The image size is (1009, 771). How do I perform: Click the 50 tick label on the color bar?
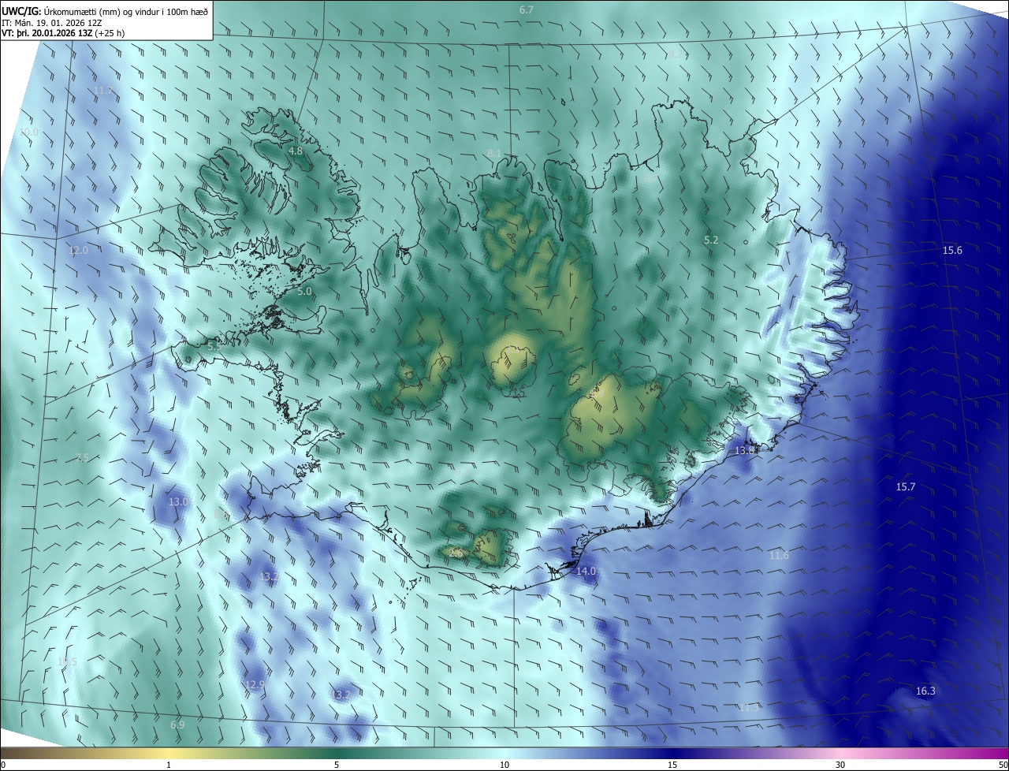(1003, 765)
